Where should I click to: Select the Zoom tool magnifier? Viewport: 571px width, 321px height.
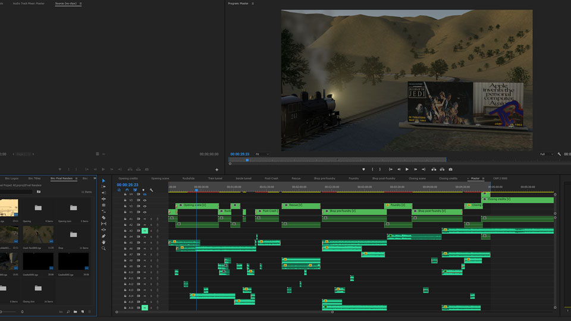(x=103, y=248)
